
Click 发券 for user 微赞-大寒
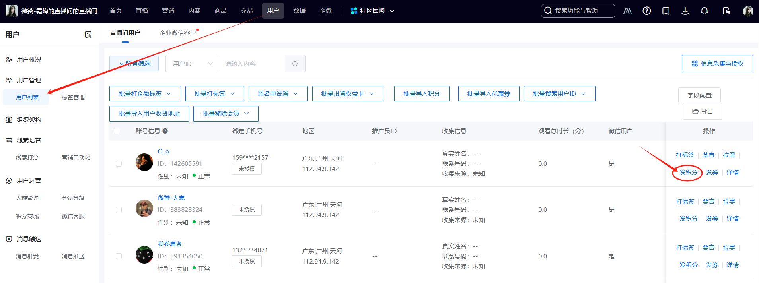tap(712, 218)
